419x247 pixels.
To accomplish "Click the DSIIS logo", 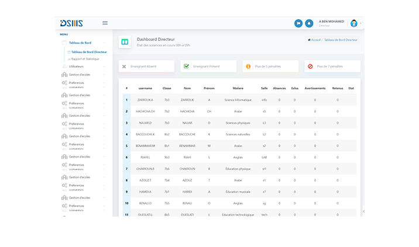I will [x=71, y=23].
